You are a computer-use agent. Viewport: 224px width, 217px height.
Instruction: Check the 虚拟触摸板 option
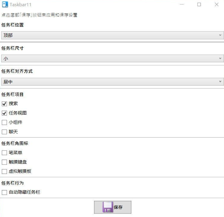(x=4, y=171)
